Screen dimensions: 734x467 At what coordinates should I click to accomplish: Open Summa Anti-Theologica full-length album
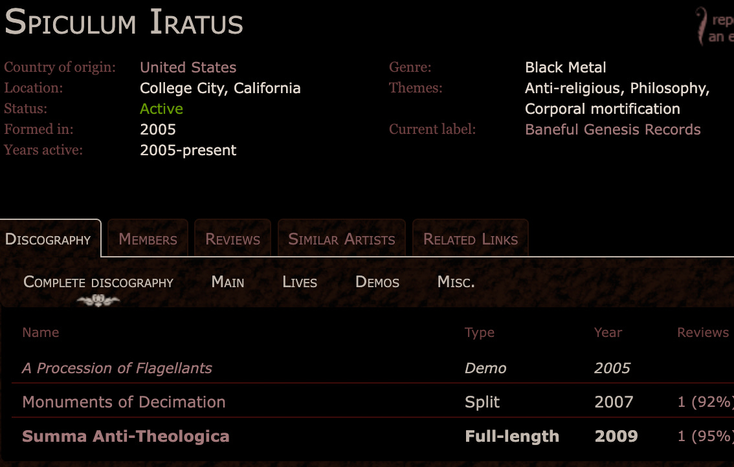(126, 436)
